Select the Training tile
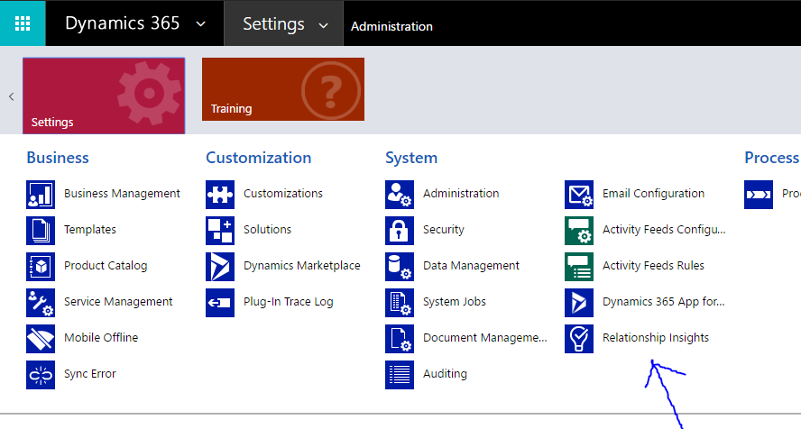Viewport: 801px width, 429px height. tap(283, 89)
